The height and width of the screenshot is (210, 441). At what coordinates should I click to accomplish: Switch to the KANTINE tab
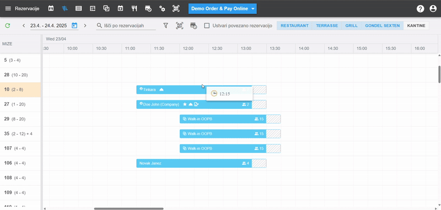pos(416,25)
